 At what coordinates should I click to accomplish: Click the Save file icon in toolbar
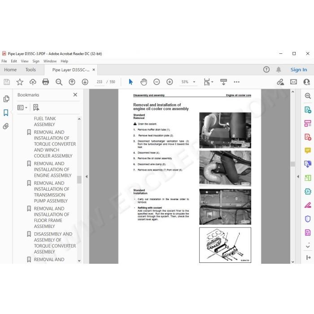coord(7,82)
